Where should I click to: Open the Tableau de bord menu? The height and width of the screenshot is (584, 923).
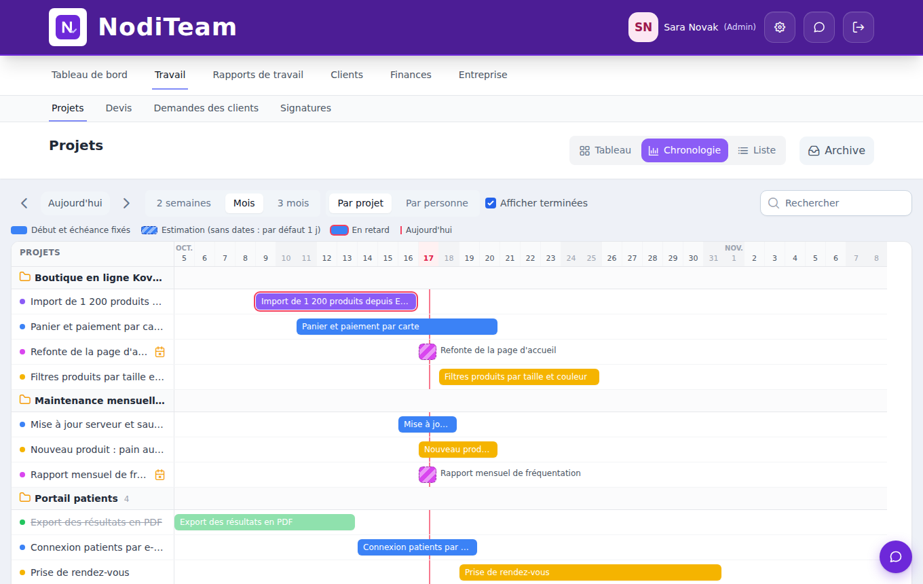pos(90,75)
